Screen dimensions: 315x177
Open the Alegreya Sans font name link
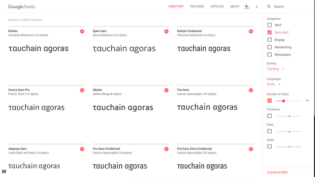coord(17,148)
